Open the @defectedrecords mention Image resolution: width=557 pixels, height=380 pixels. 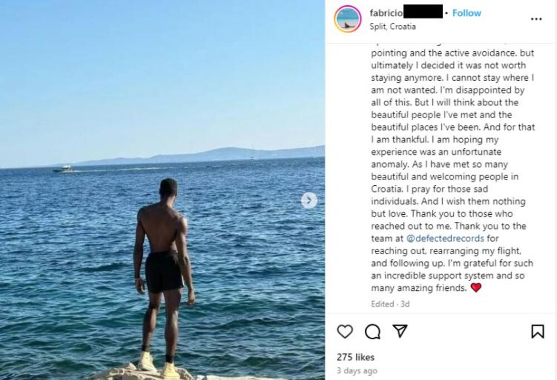(444, 238)
